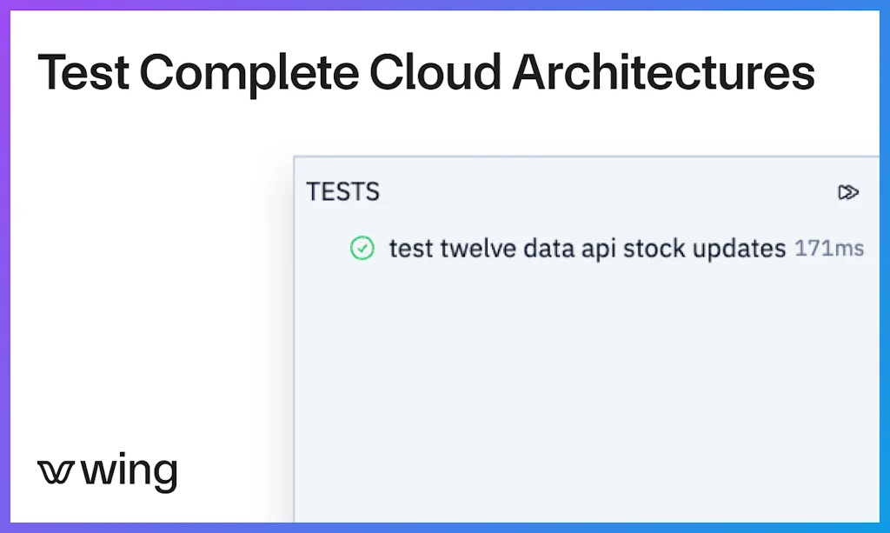Click the green passed checkmark icon
The height and width of the screenshot is (533, 890).
click(x=362, y=249)
